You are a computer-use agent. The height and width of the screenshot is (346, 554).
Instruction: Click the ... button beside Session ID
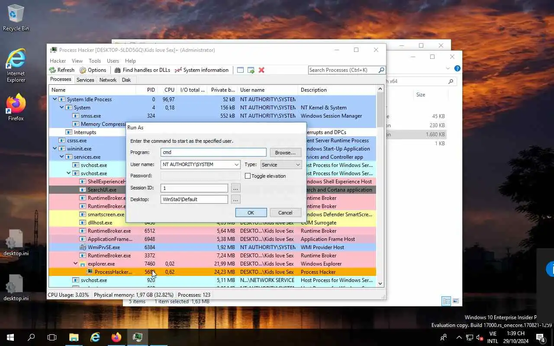click(235, 188)
